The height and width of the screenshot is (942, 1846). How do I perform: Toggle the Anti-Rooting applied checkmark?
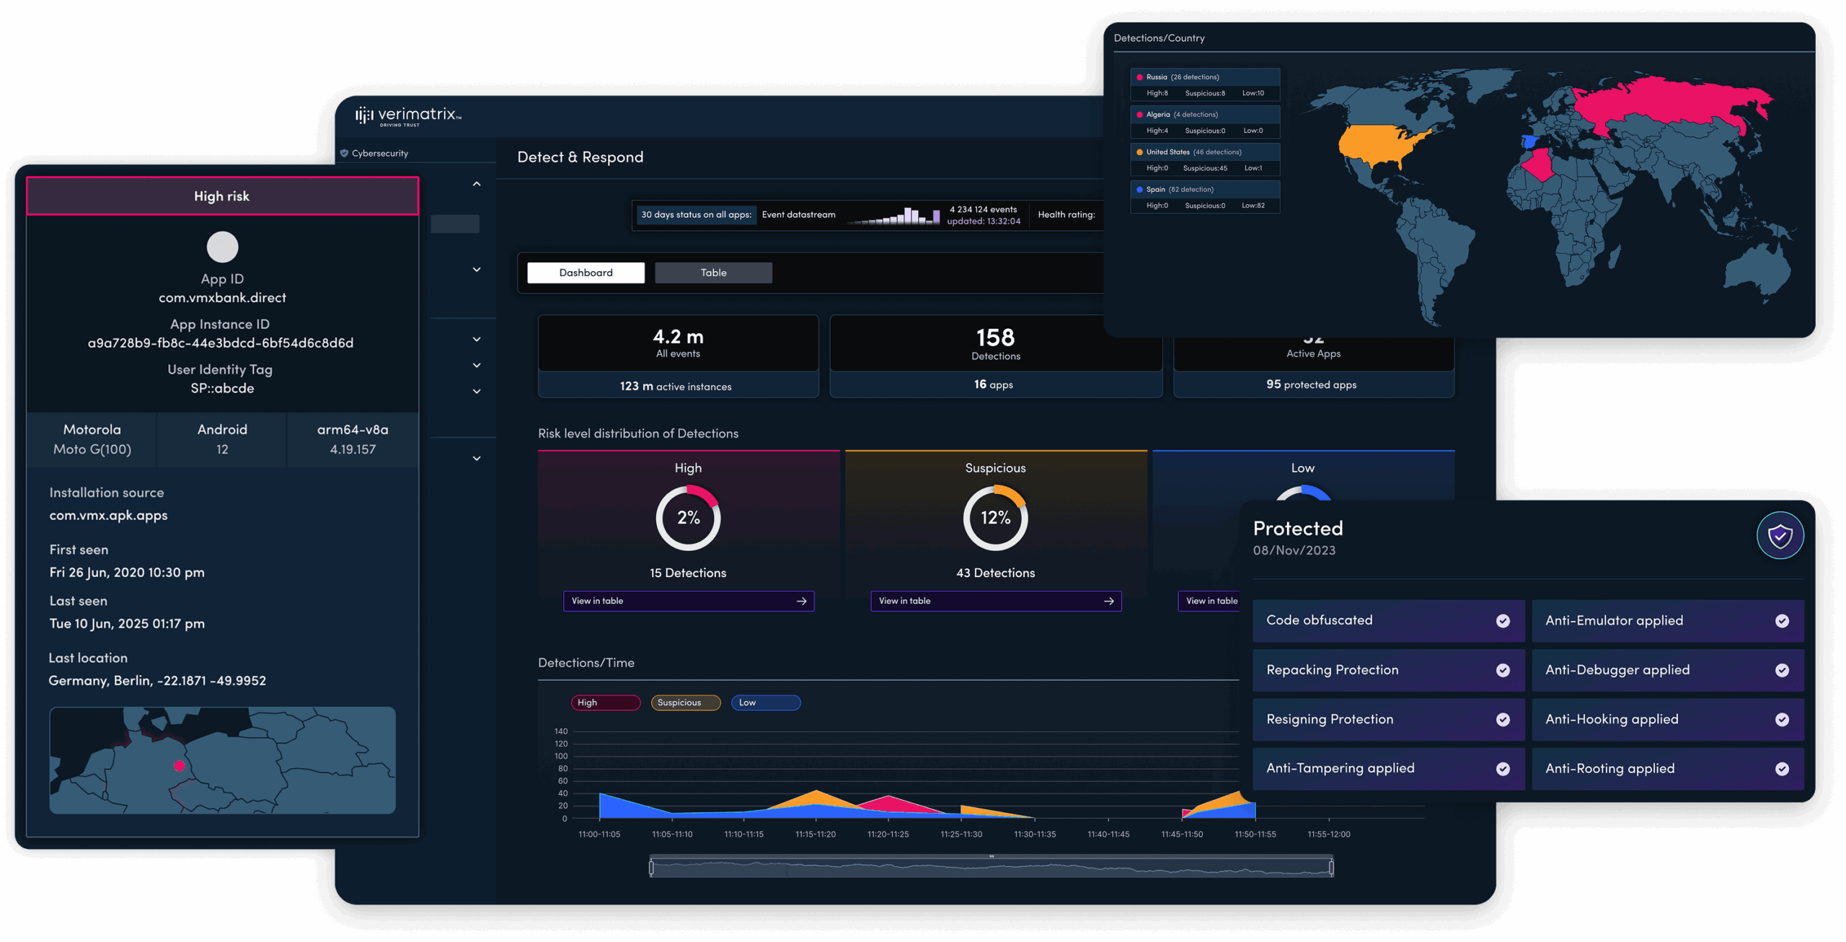pos(1782,769)
